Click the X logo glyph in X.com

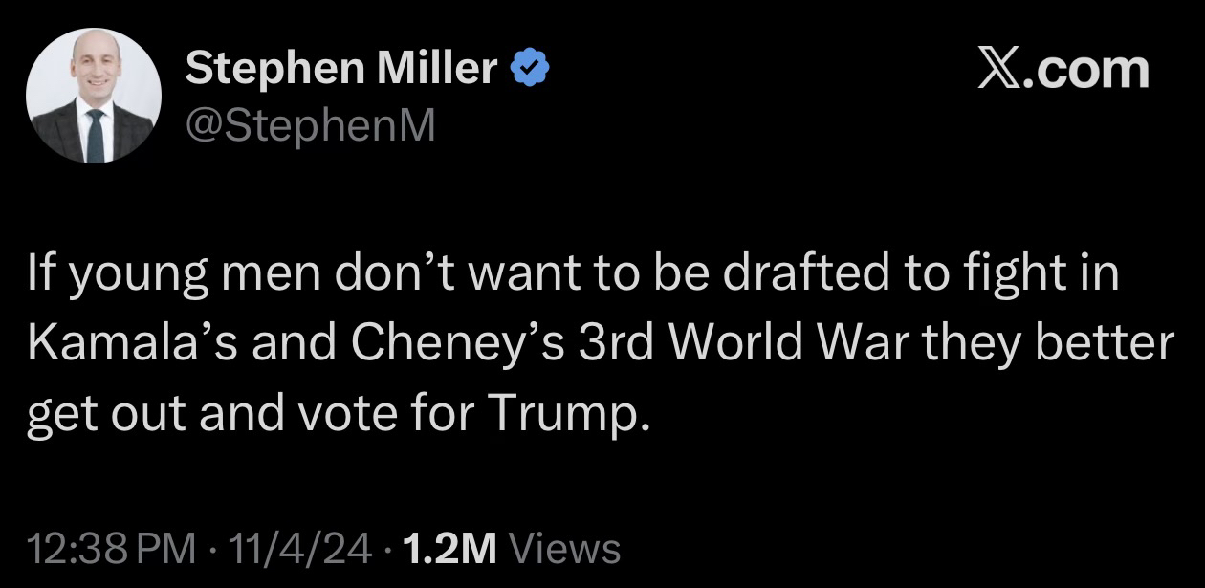[x=999, y=70]
